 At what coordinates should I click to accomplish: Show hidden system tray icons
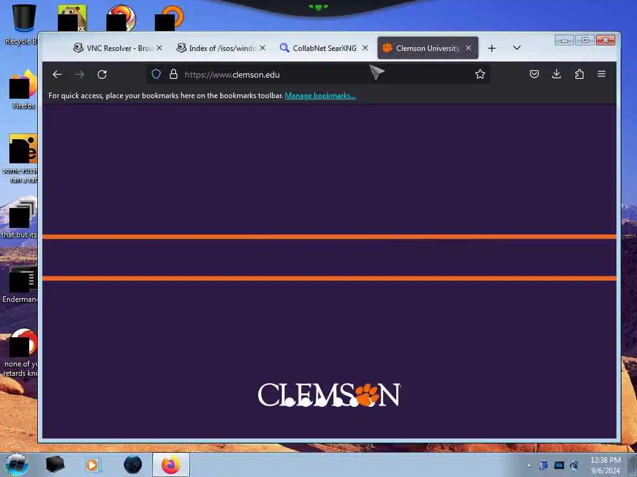[x=529, y=465]
